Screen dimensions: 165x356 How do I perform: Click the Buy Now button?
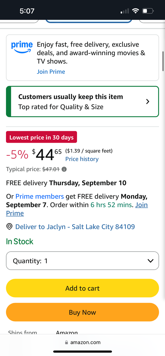[x=83, y=312]
